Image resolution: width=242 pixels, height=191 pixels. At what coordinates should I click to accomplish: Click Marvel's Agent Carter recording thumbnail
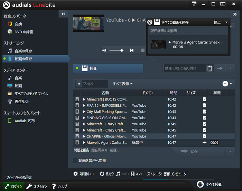(158, 45)
